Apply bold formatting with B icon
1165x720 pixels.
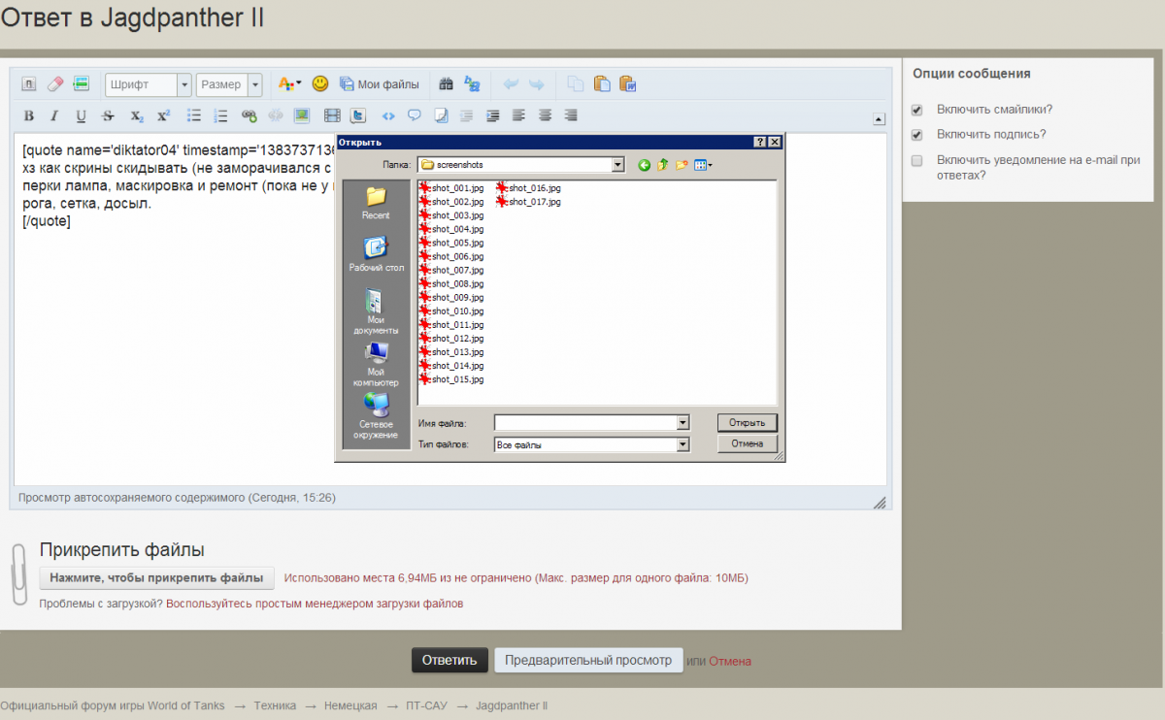click(x=29, y=115)
